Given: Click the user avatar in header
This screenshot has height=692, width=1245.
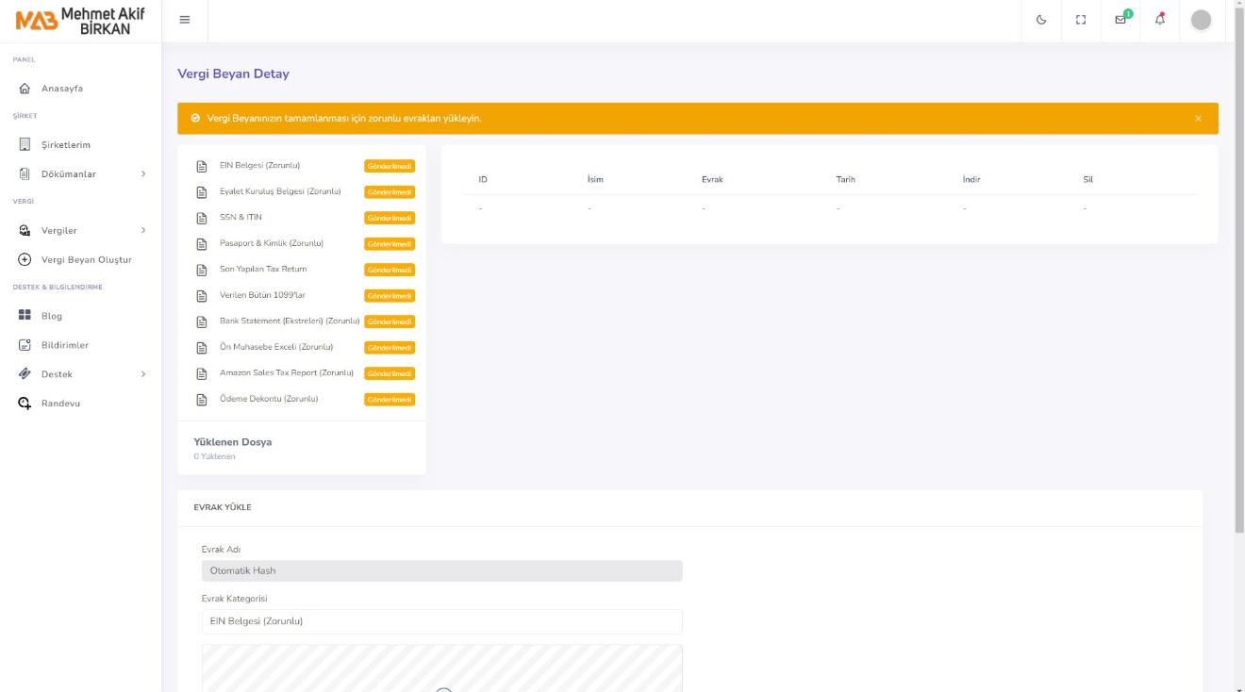Looking at the screenshot, I should coord(1200,20).
